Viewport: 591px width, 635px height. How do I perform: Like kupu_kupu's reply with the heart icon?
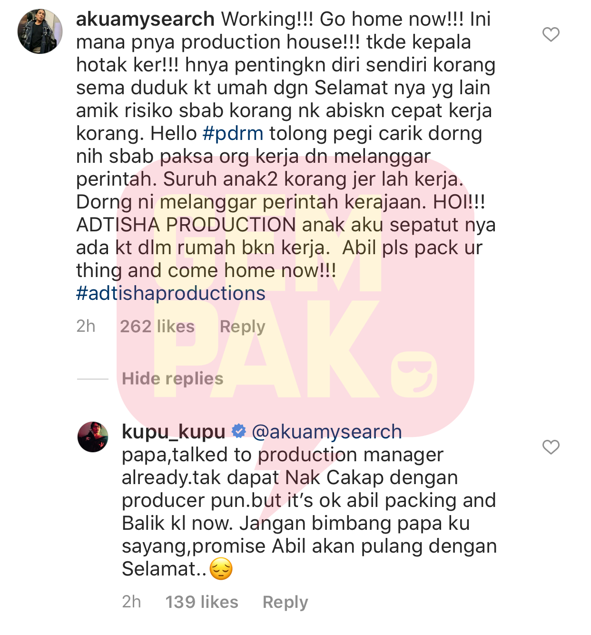(x=551, y=447)
